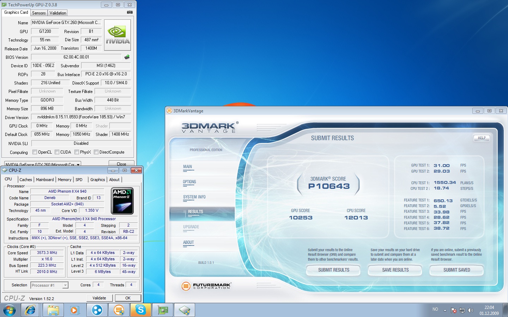Switch to the CPU-Z taskbar icon
Image resolution: width=508 pixels, height=317 pixels.
click(185, 310)
